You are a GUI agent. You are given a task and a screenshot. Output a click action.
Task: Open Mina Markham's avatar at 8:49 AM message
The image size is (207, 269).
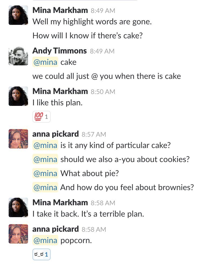coord(18,15)
